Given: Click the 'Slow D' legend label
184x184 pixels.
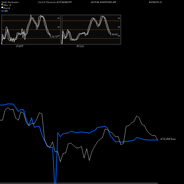Looking at the screenshot, I should [7, 5].
